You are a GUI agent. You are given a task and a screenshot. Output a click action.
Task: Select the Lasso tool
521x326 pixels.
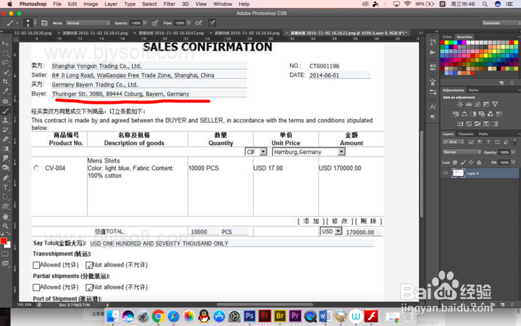point(5,63)
